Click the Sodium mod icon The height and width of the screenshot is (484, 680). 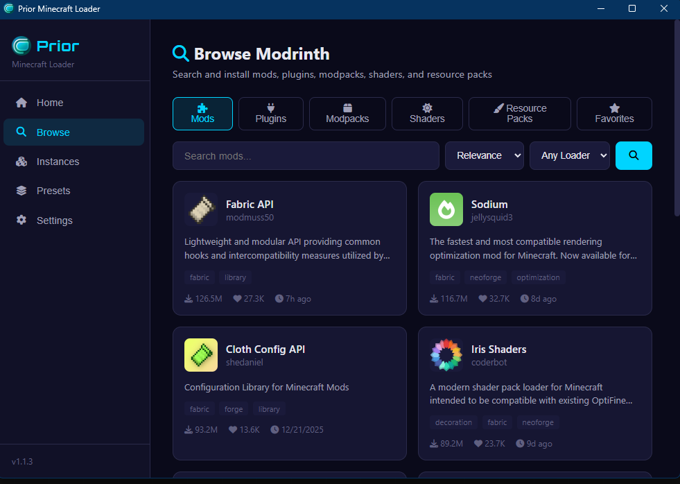[446, 209]
